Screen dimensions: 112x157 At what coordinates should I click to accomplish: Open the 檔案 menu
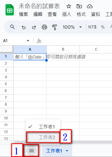pyautogui.click(x=23, y=14)
